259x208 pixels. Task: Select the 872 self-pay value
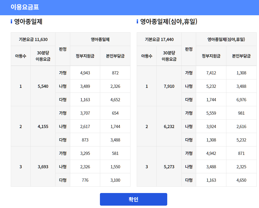115,73
